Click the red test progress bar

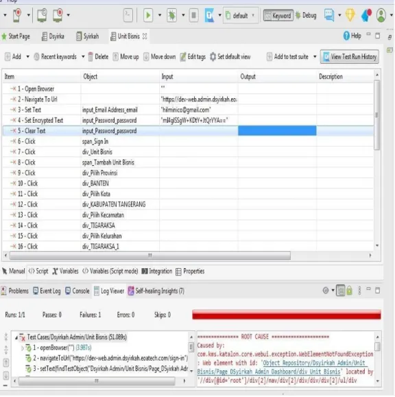pyautogui.click(x=287, y=315)
